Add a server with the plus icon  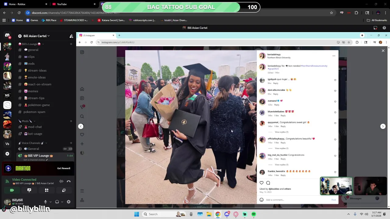tap(7, 154)
